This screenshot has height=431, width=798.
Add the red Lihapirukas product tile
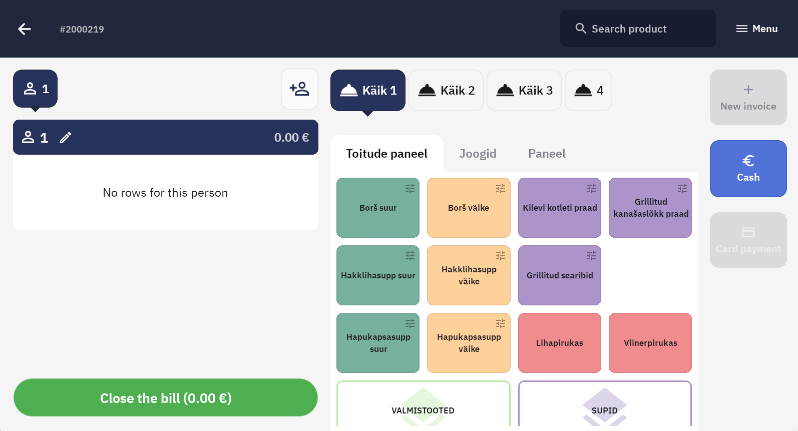[559, 343]
